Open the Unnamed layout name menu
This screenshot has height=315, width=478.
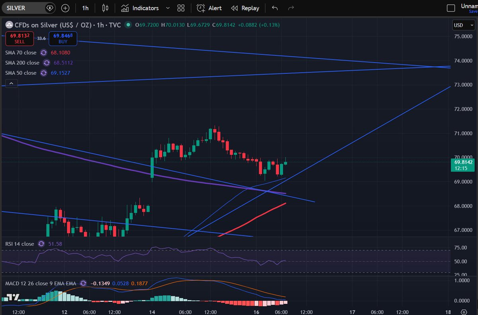(469, 6)
